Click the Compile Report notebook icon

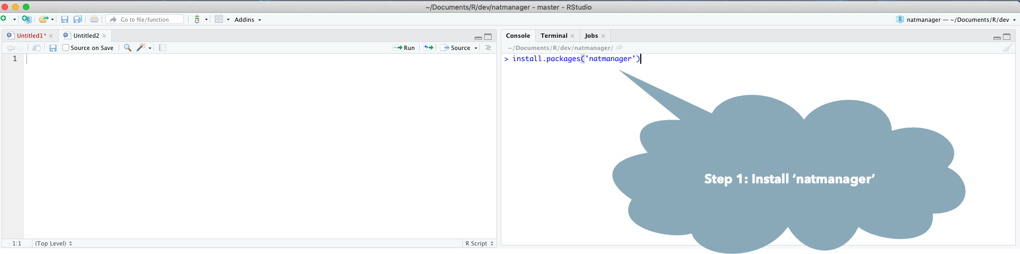click(x=162, y=48)
